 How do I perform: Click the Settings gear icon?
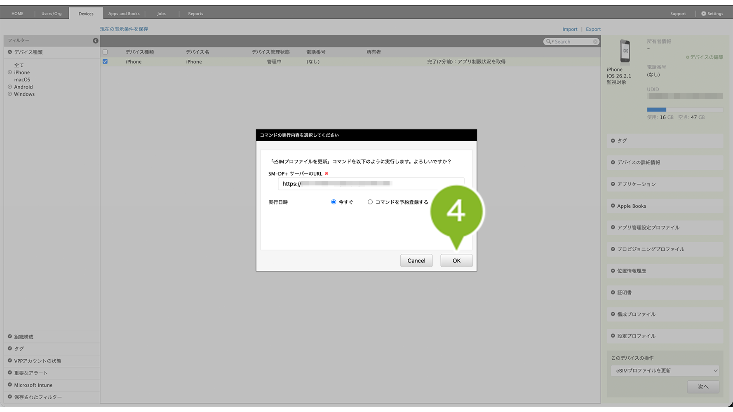click(703, 14)
